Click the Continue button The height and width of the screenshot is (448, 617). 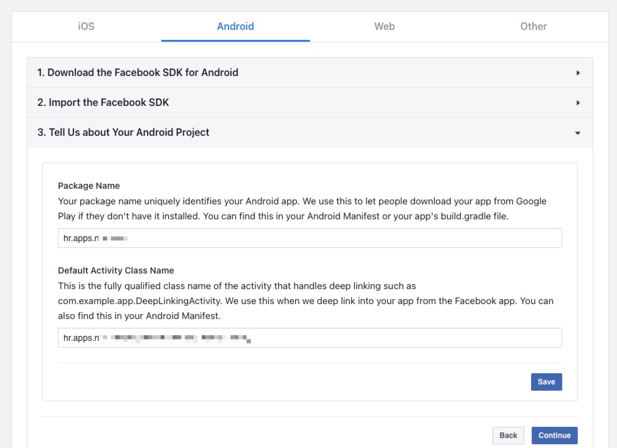tap(555, 436)
